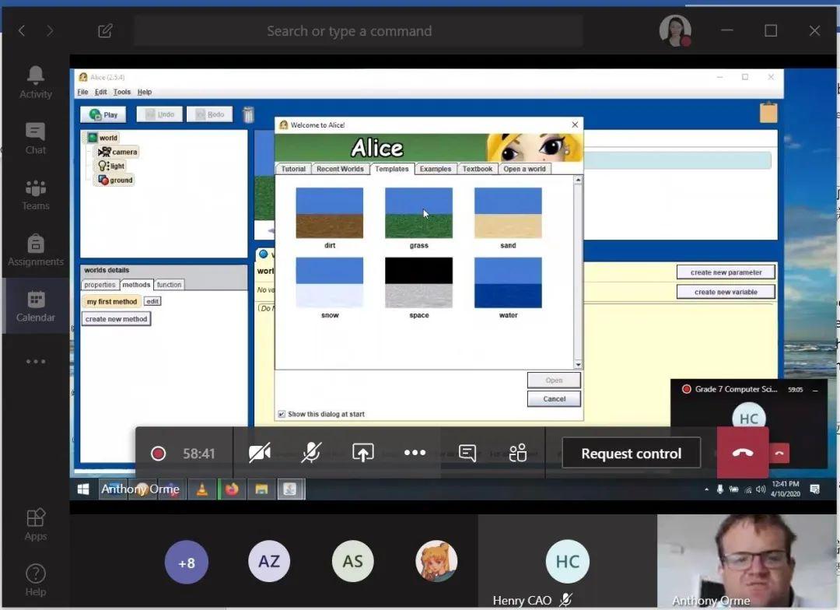Image resolution: width=840 pixels, height=610 pixels.
Task: Open Apps store in Teams sidebar
Action: (x=35, y=524)
